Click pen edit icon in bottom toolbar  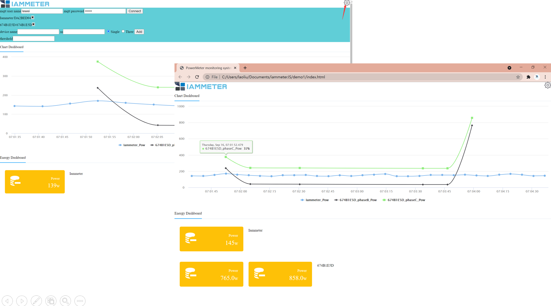(36, 301)
